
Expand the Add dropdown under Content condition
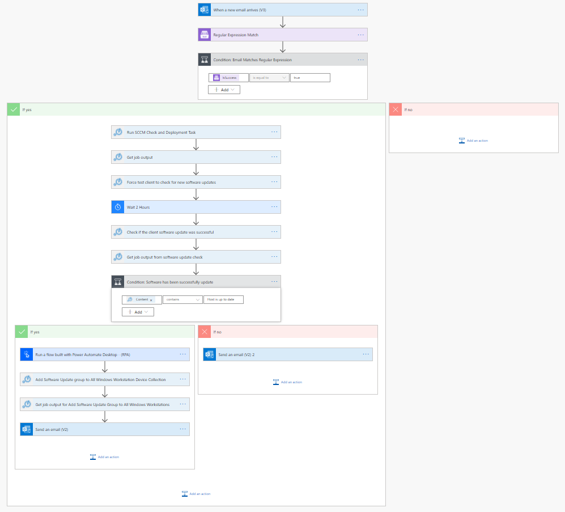pos(138,312)
